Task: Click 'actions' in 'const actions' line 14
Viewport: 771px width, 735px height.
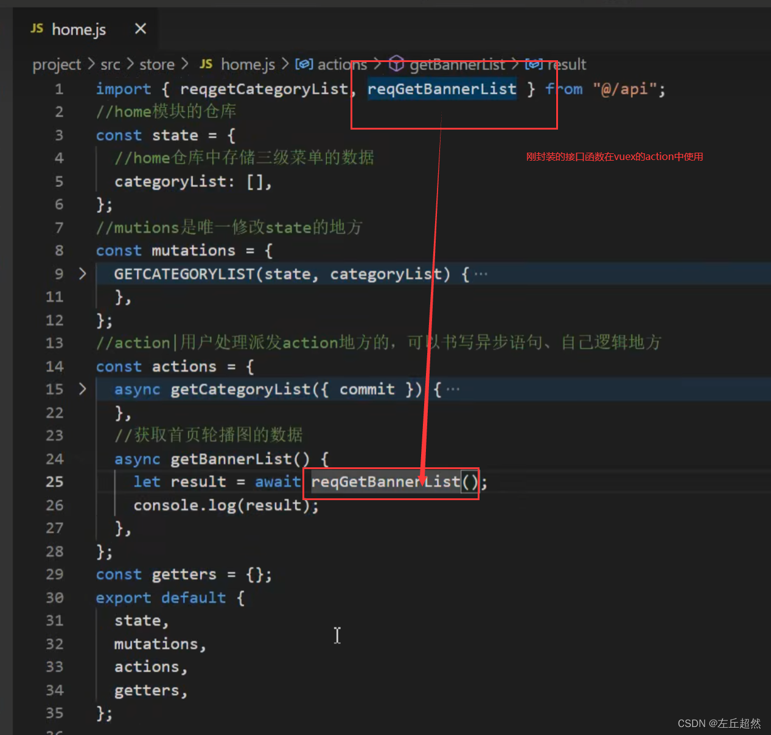Action: click(x=184, y=366)
